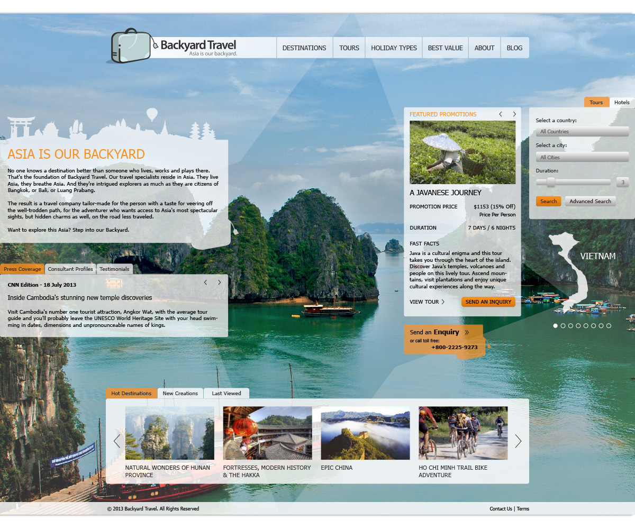Select the fourth slideshow dot
This screenshot has height=529, width=635.
click(x=578, y=326)
